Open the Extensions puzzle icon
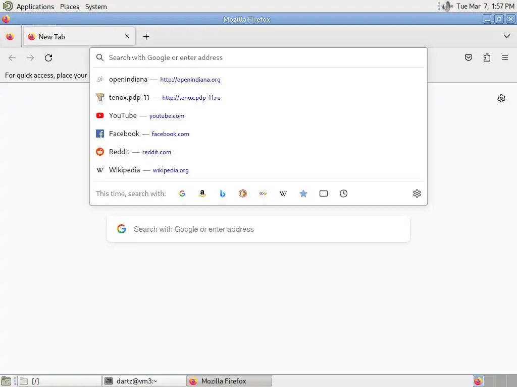Viewport: 517px width, 387px height. pyautogui.click(x=487, y=57)
